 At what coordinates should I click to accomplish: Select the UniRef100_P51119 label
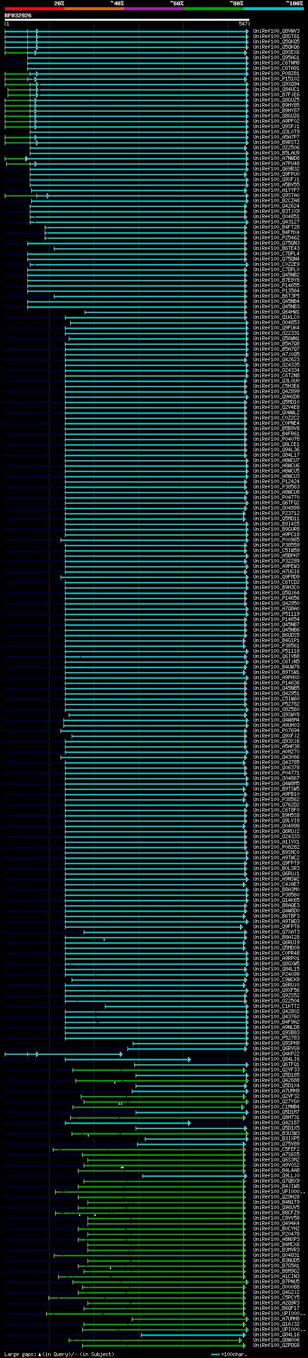(x=276, y=614)
